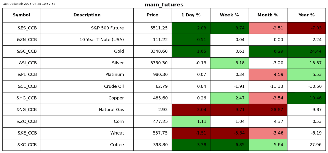Click the dark red Natural Gas month cell
The height and width of the screenshot is (153, 328).
268,110
